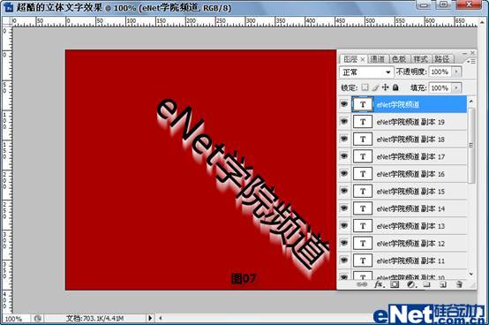Click the T thumbnail of 副本 14 layer
The image size is (489, 325).
[x=363, y=208]
